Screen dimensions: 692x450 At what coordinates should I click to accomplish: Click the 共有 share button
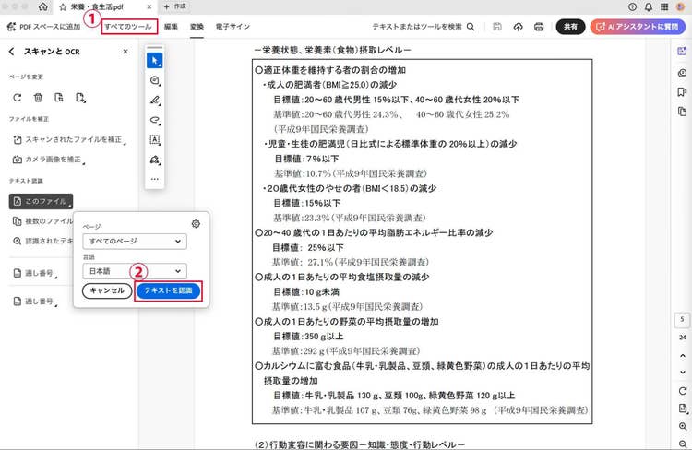(571, 28)
